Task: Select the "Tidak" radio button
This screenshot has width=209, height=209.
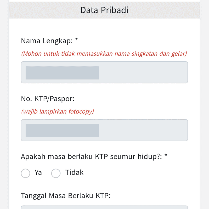Action: coord(56,173)
